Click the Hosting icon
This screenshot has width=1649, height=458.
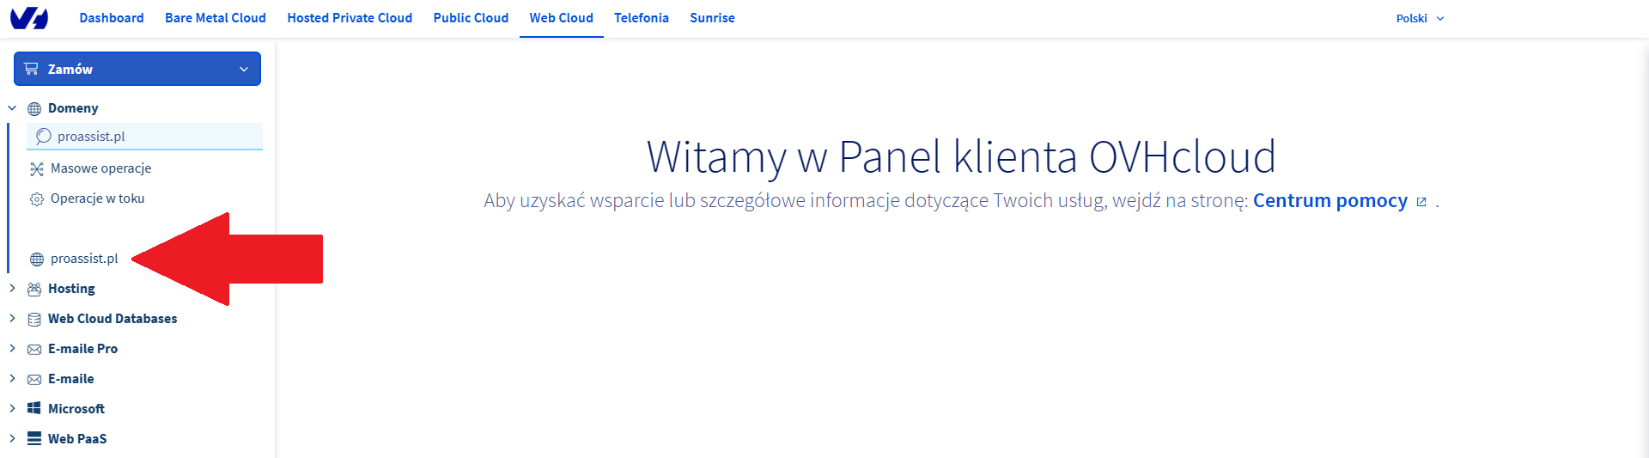click(34, 289)
